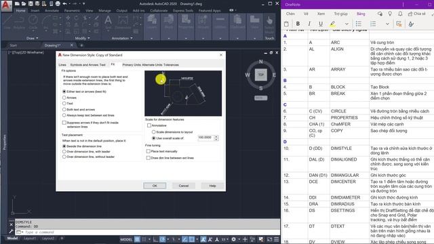
Task: Click the Save icon in quick access toolbar
Action: pos(31,4)
